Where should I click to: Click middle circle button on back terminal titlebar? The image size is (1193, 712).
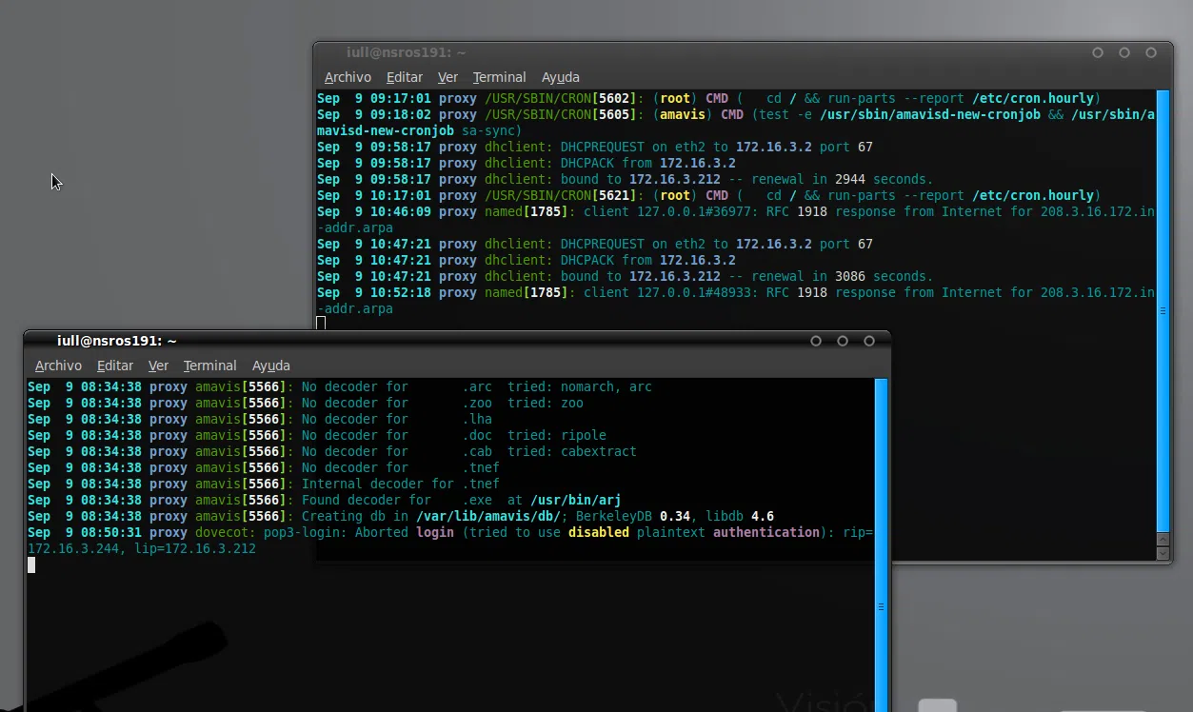tap(1124, 53)
